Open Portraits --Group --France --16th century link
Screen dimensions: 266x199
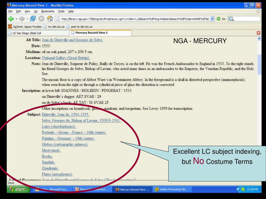(x=74, y=132)
